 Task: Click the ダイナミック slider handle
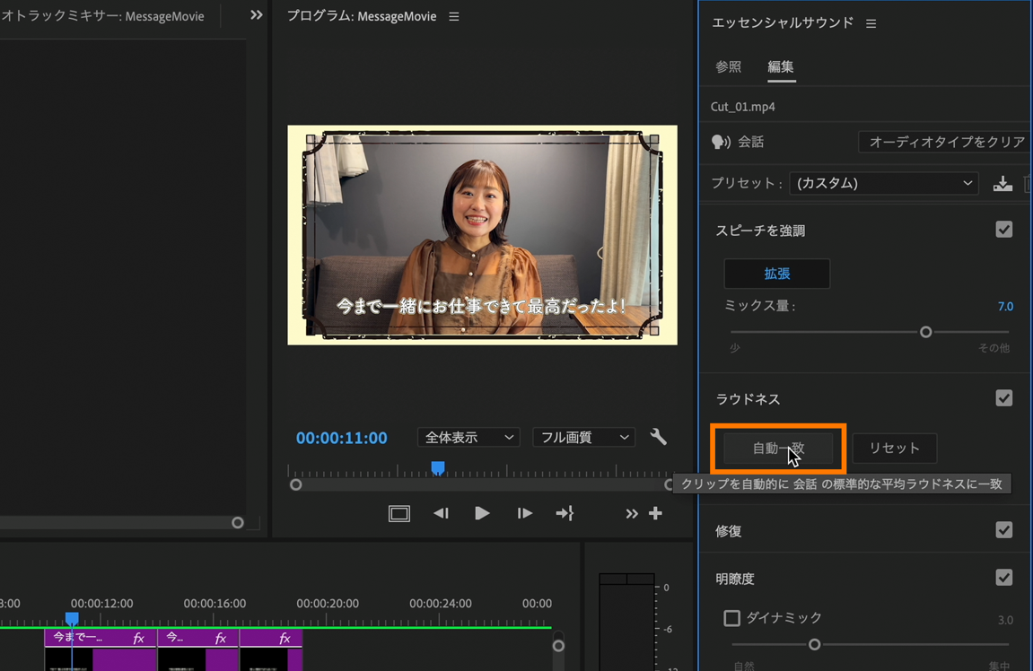(x=814, y=644)
